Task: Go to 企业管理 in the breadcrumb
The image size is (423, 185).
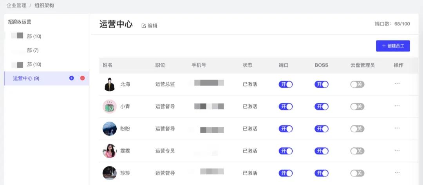Action: [x=16, y=5]
